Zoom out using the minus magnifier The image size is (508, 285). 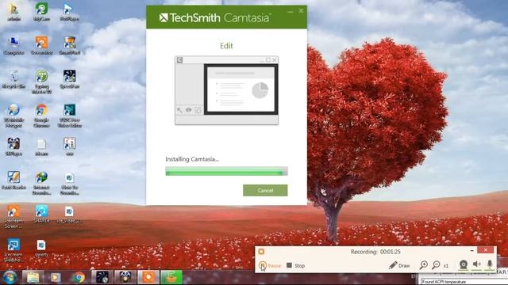(436, 265)
